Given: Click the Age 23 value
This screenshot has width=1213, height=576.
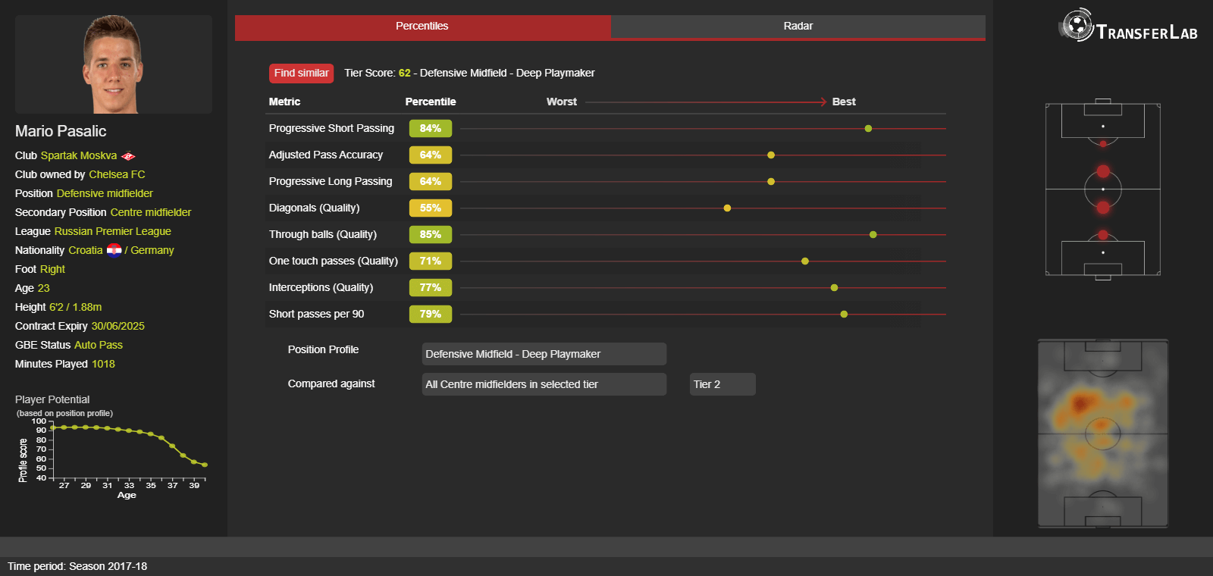Looking at the screenshot, I should (43, 288).
